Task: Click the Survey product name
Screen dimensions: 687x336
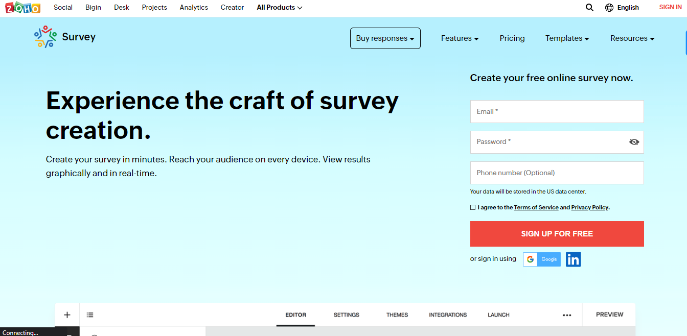Action: coord(79,37)
